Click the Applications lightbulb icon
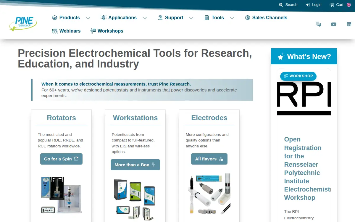 [103, 18]
